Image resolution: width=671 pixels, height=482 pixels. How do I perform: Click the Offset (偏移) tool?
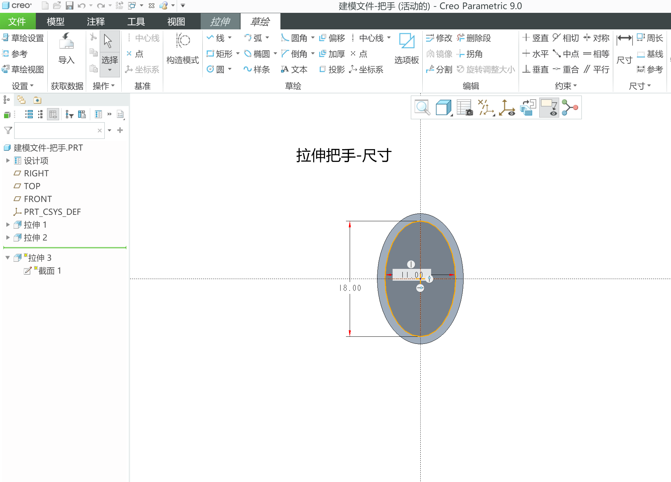332,38
